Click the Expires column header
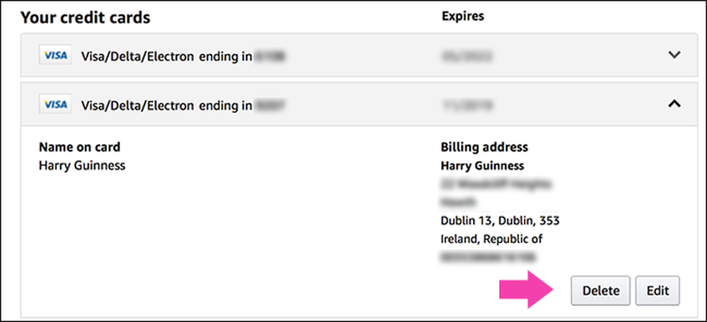Viewport: 707px width, 322px height. point(462,16)
